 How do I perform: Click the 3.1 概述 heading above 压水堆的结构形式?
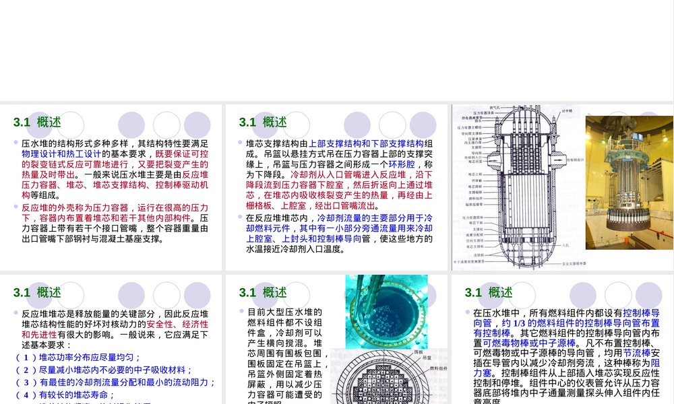[37, 123]
